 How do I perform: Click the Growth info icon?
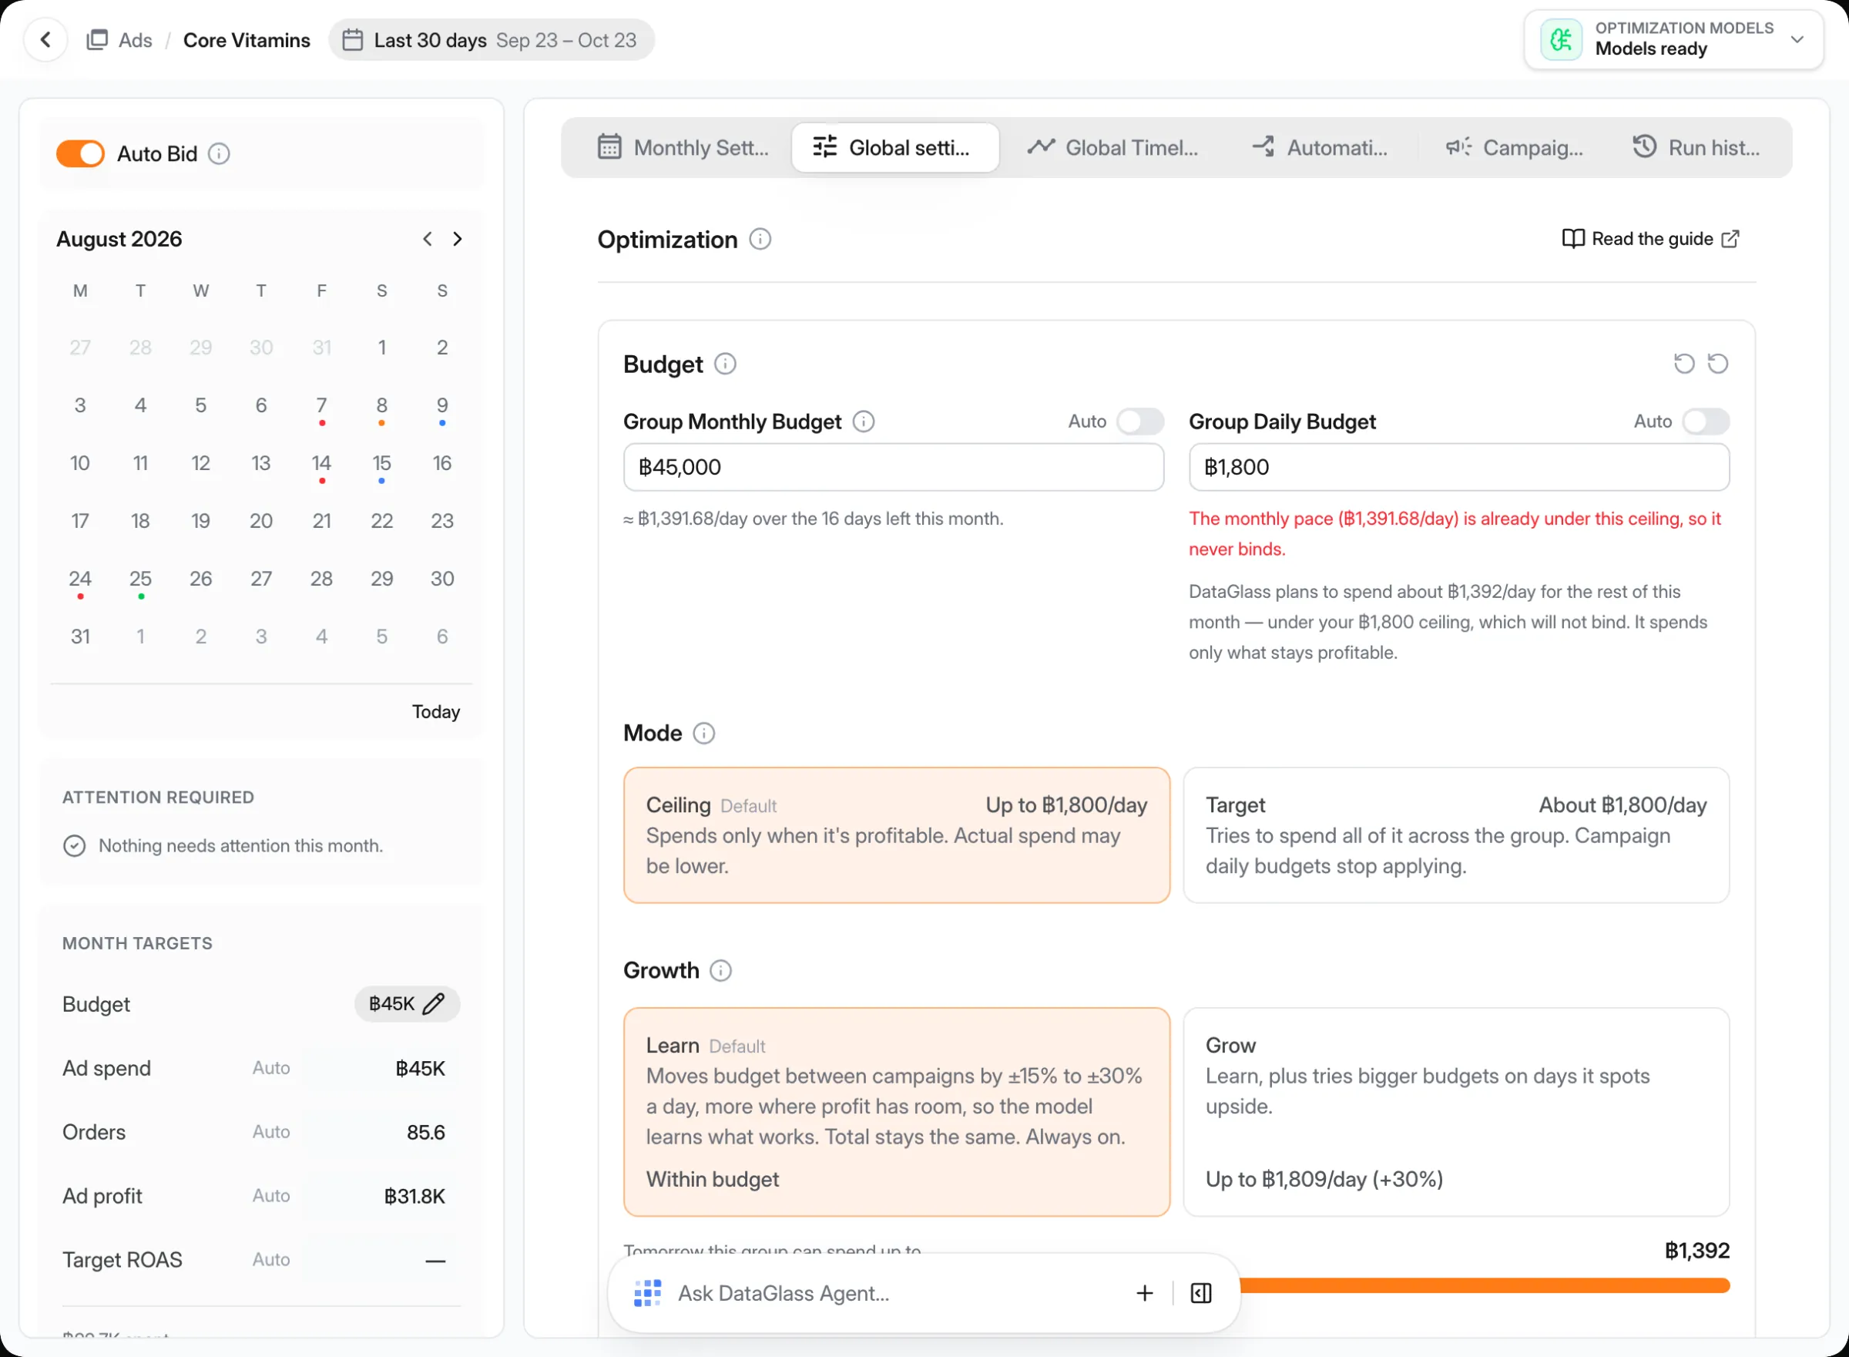(720, 970)
